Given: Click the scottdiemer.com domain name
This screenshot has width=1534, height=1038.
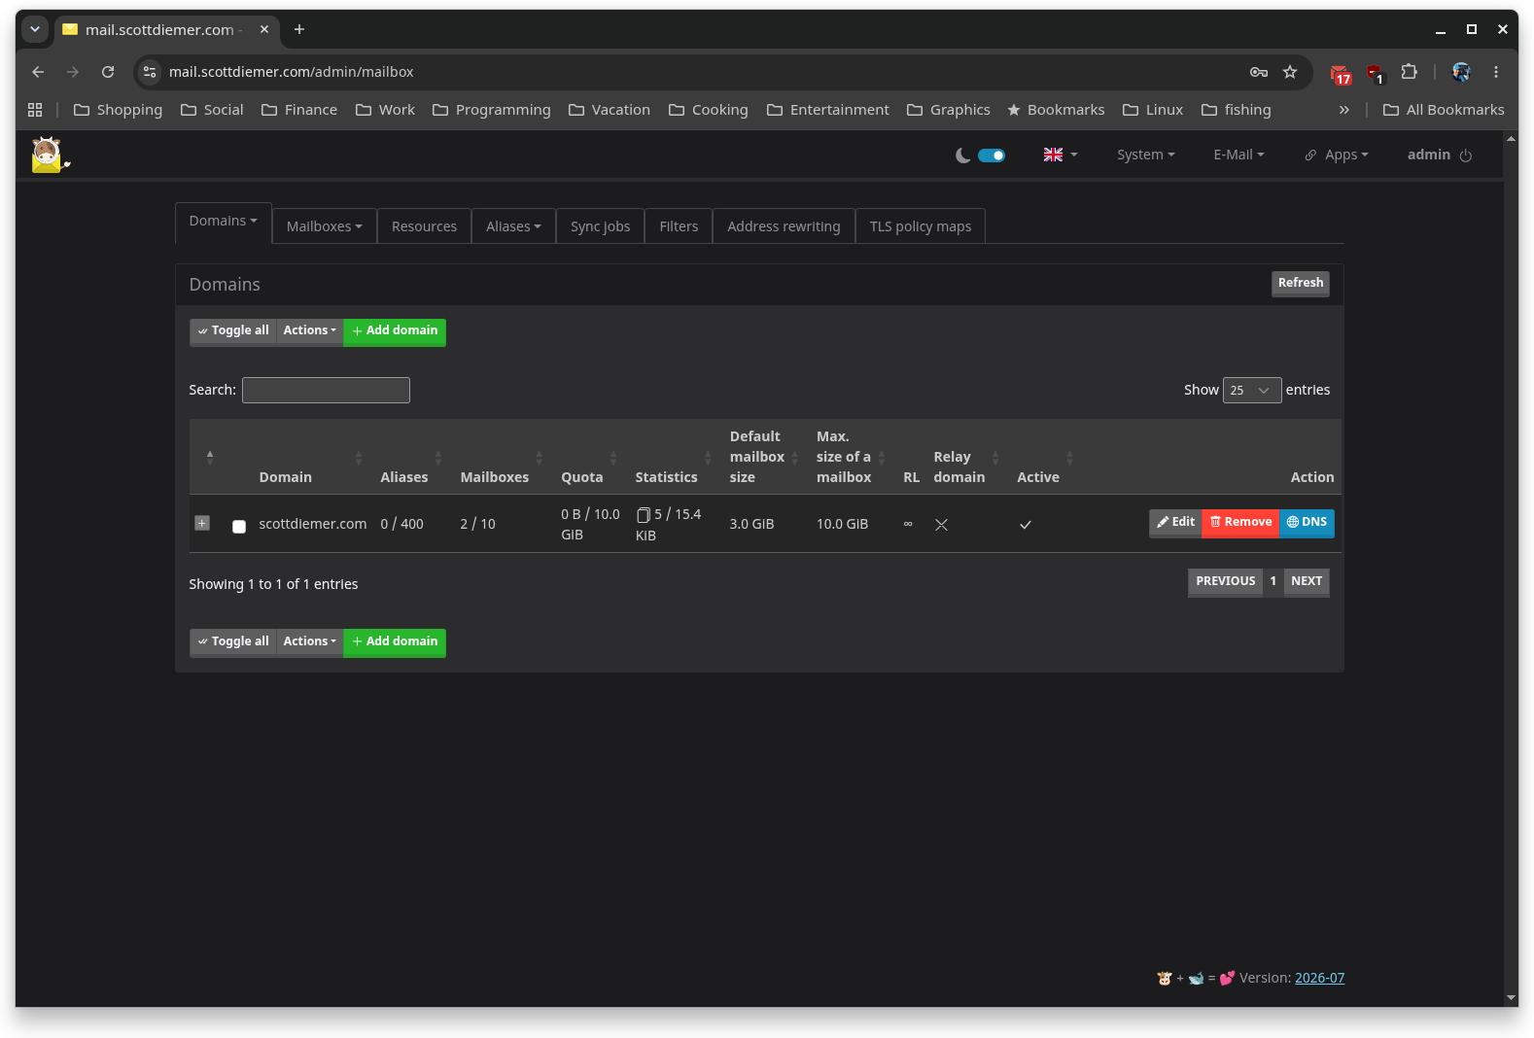Looking at the screenshot, I should [x=313, y=524].
